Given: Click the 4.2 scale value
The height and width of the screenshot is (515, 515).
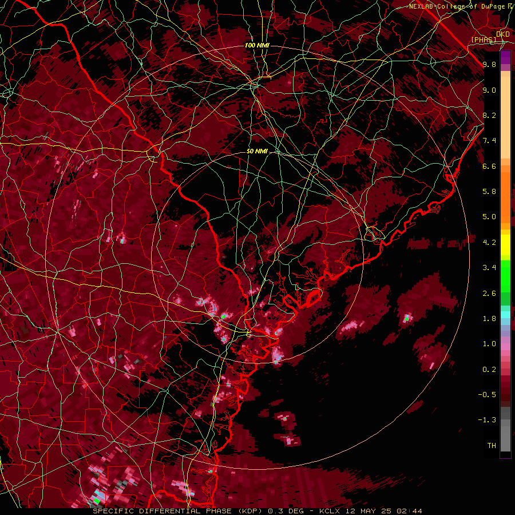Looking at the screenshot, I should pos(489,242).
